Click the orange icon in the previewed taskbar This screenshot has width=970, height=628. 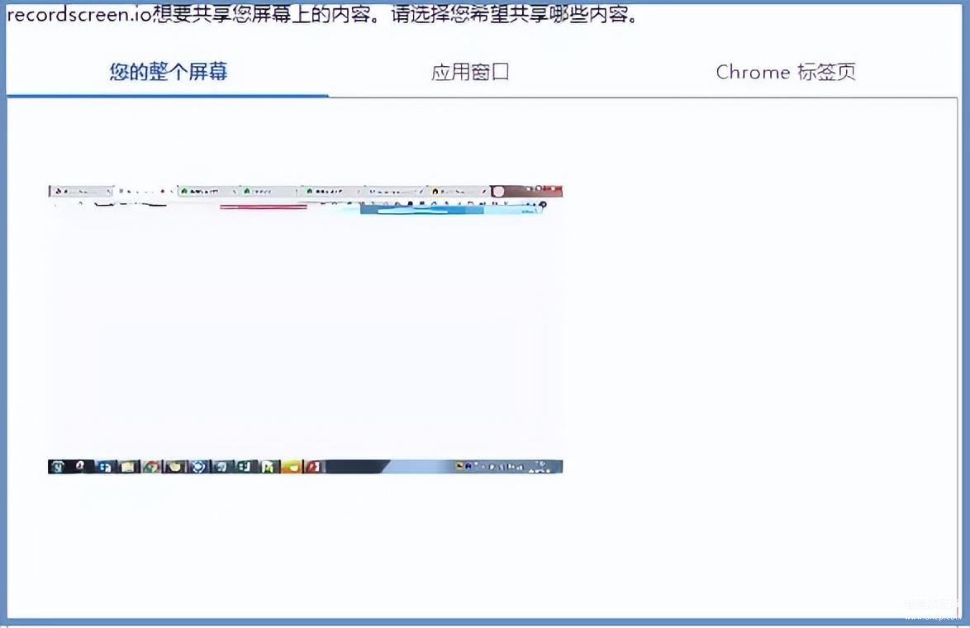coord(292,467)
